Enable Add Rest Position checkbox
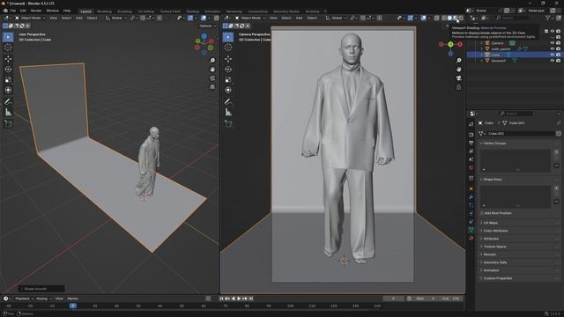Viewport: 564px width, 317px height. [x=482, y=213]
